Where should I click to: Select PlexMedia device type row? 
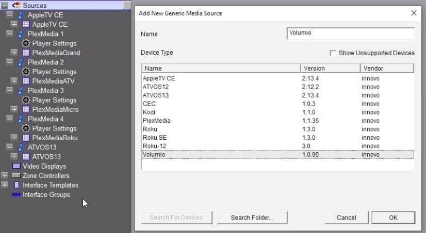pos(277,121)
